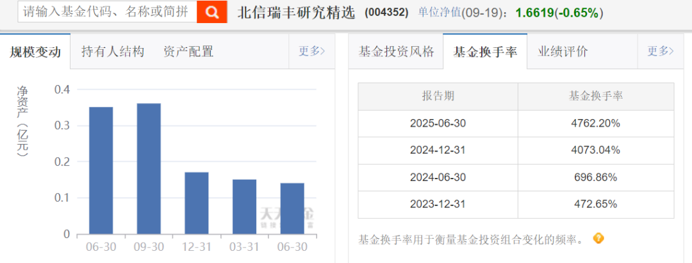This screenshot has width=692, height=263.
Task: Click the 09-30 bar in chart
Action: pos(149,168)
